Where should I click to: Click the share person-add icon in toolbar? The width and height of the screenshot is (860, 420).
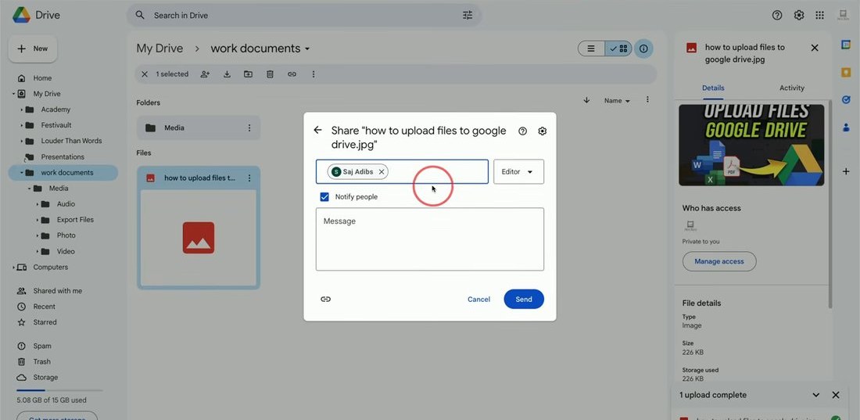[205, 74]
